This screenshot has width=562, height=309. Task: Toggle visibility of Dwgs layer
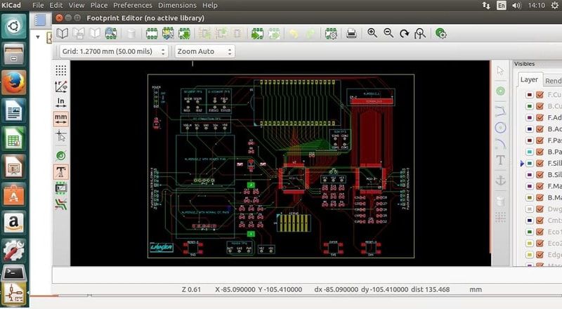coord(540,209)
